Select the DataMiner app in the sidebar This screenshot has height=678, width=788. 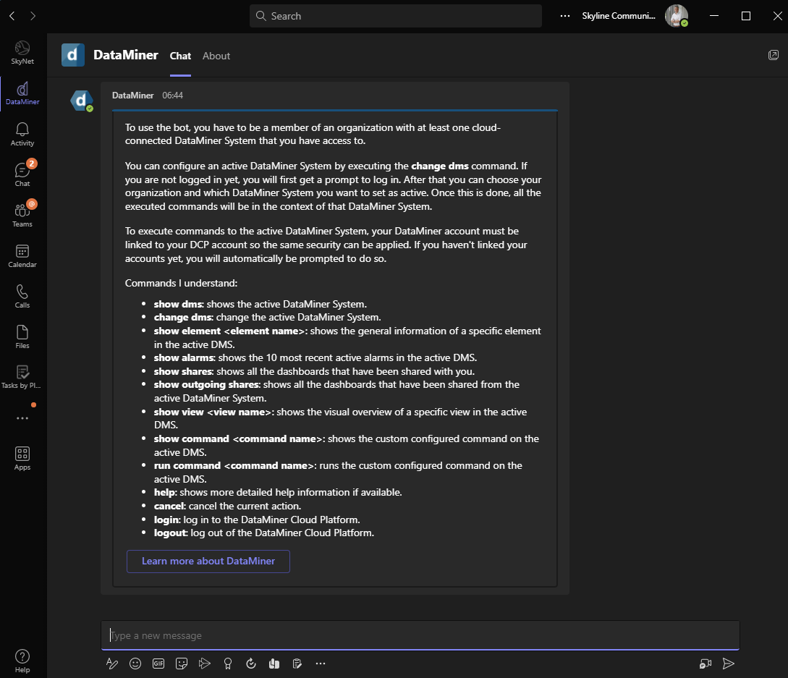(x=22, y=93)
